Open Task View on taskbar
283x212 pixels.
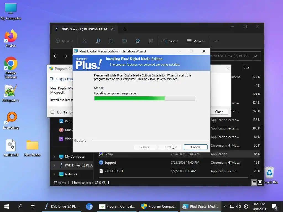tap(33, 206)
